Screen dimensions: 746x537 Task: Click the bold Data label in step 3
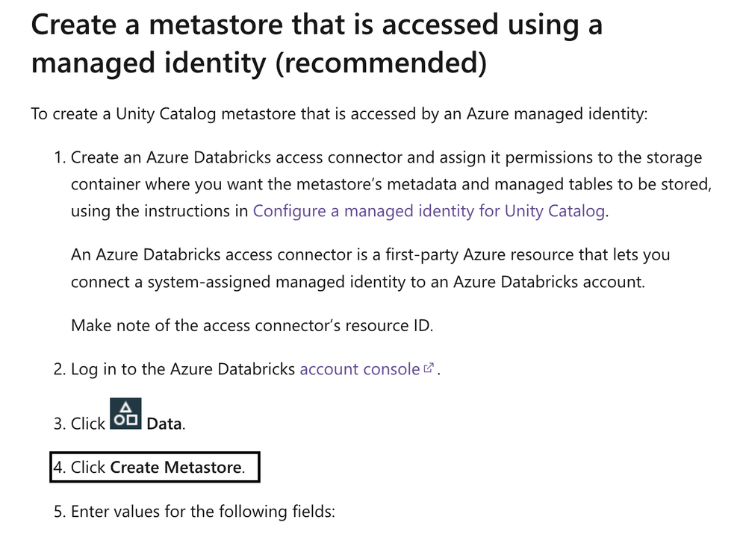(164, 424)
